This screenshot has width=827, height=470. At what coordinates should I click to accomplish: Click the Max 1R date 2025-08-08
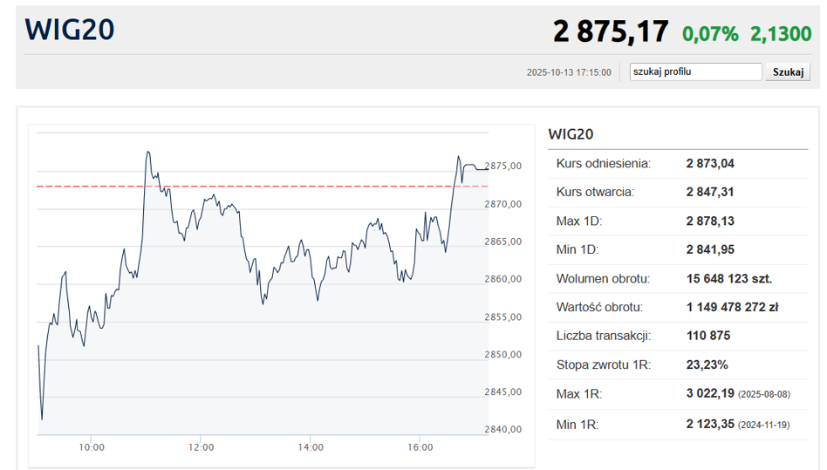tap(764, 394)
